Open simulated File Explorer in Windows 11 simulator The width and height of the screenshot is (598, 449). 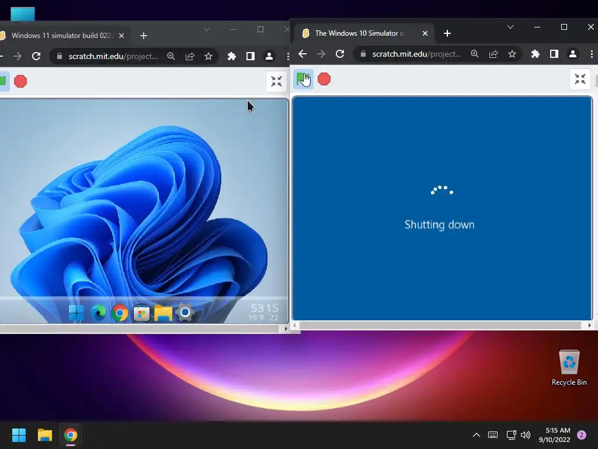(164, 313)
